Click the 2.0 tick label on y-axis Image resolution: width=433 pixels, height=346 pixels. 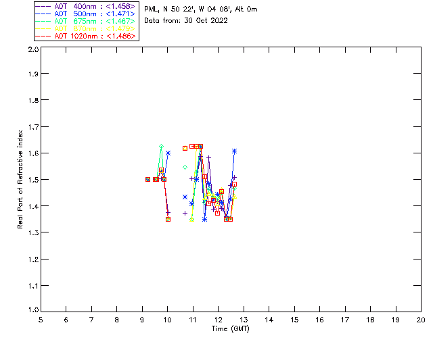pos(32,50)
